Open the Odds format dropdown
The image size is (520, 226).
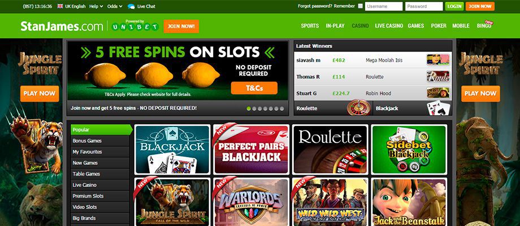coord(115,6)
